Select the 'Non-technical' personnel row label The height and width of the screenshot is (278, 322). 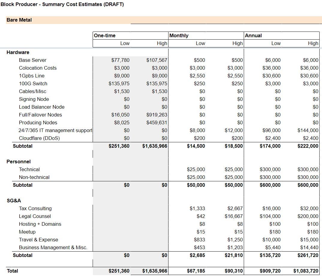34,177
